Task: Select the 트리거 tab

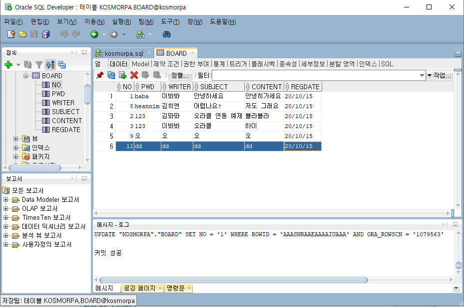Action: coord(238,64)
